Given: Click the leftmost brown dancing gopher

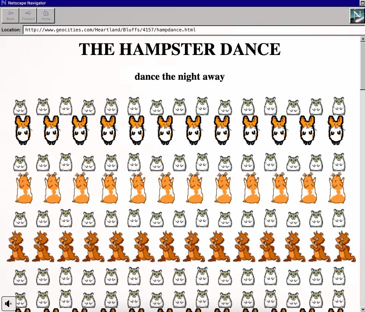Looking at the screenshot, I should pos(17,247).
